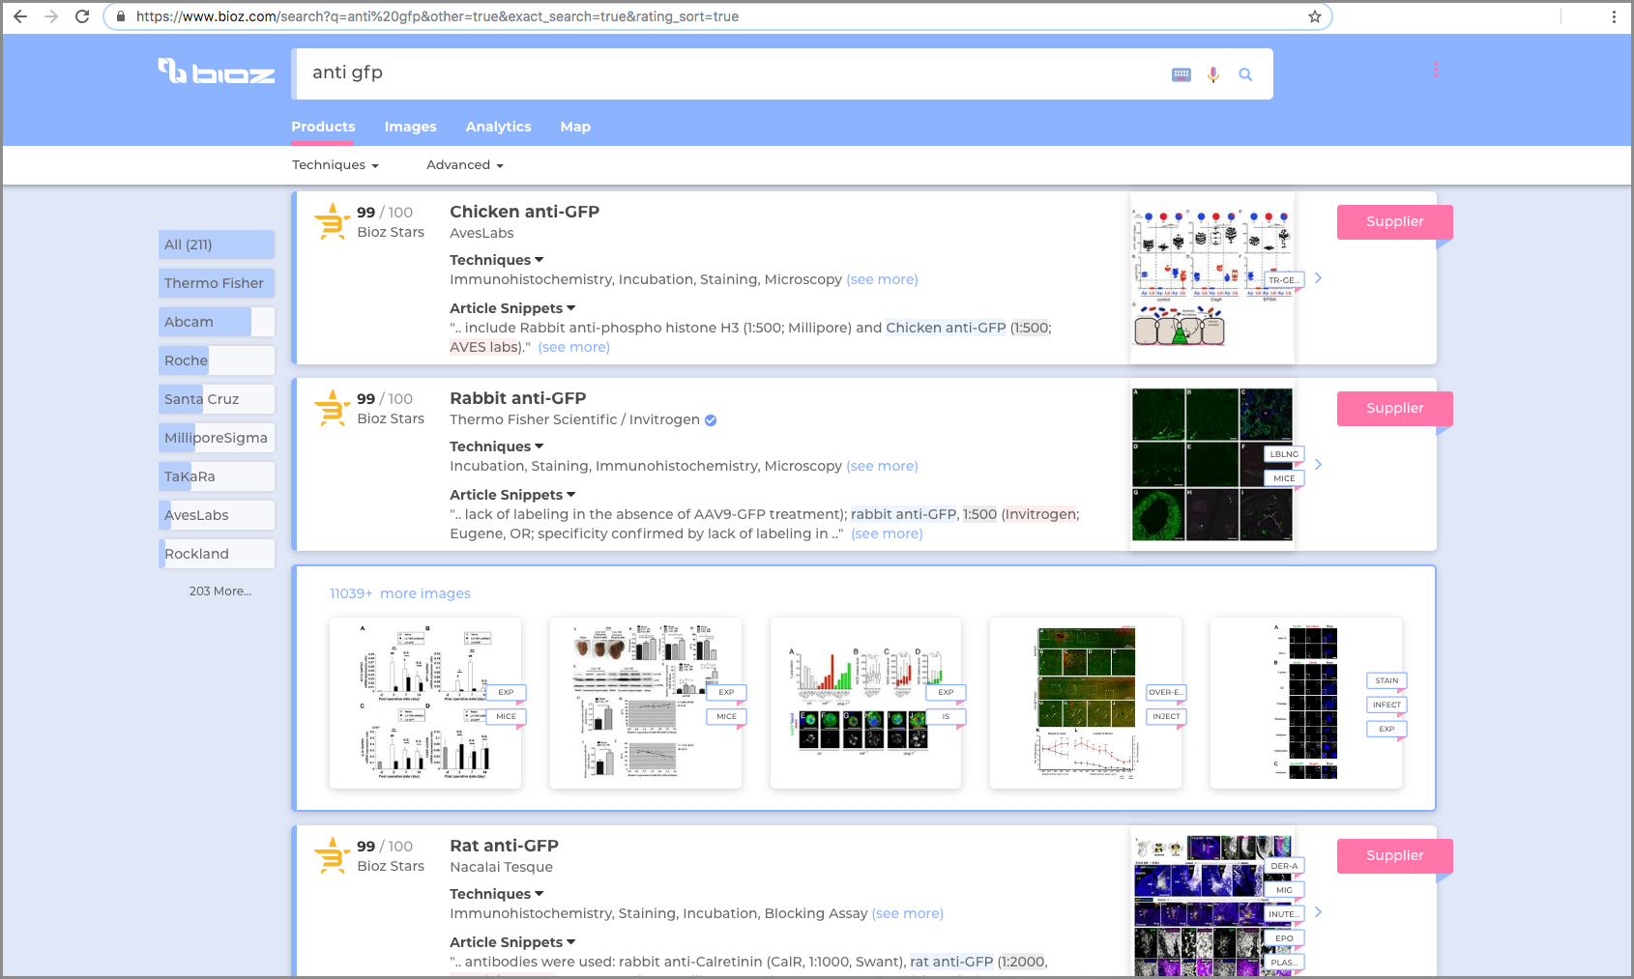Open the Advanced filter dropdown

coord(464,165)
